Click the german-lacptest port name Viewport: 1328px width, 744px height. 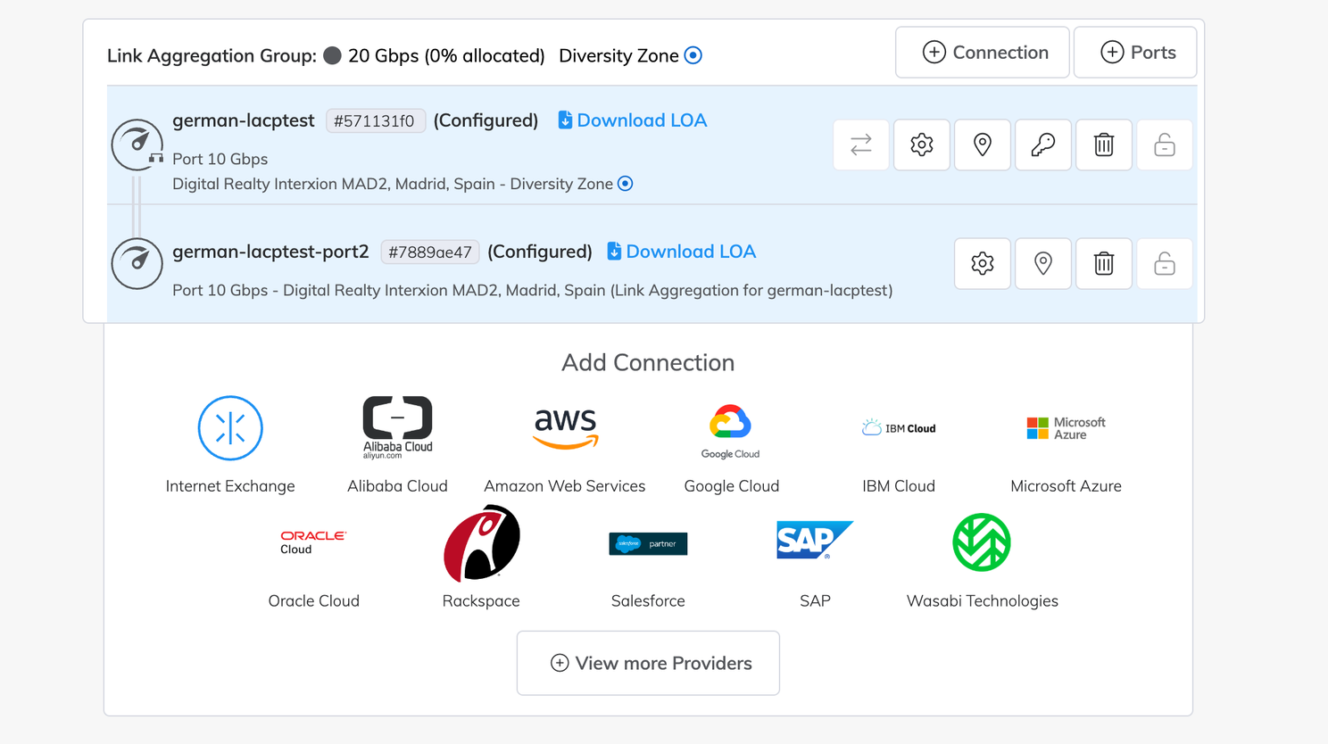pyautogui.click(x=244, y=120)
